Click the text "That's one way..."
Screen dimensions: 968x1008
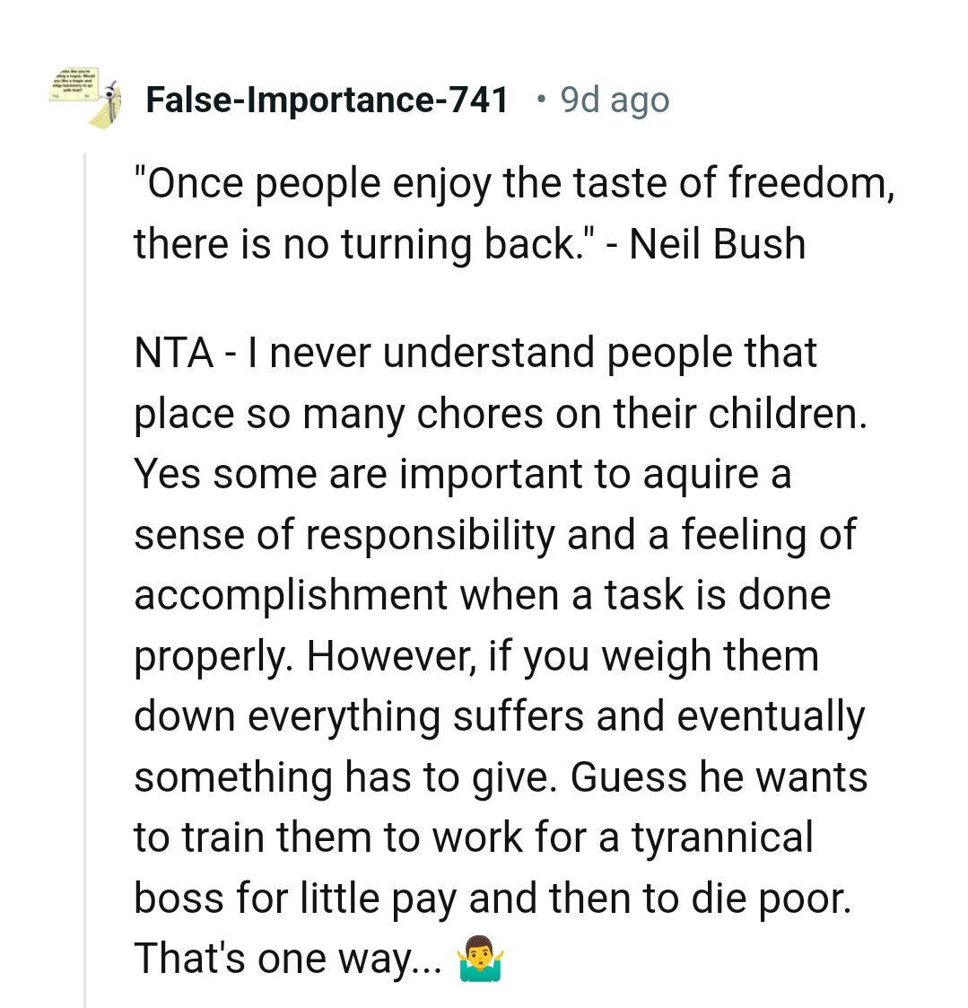tap(287, 959)
